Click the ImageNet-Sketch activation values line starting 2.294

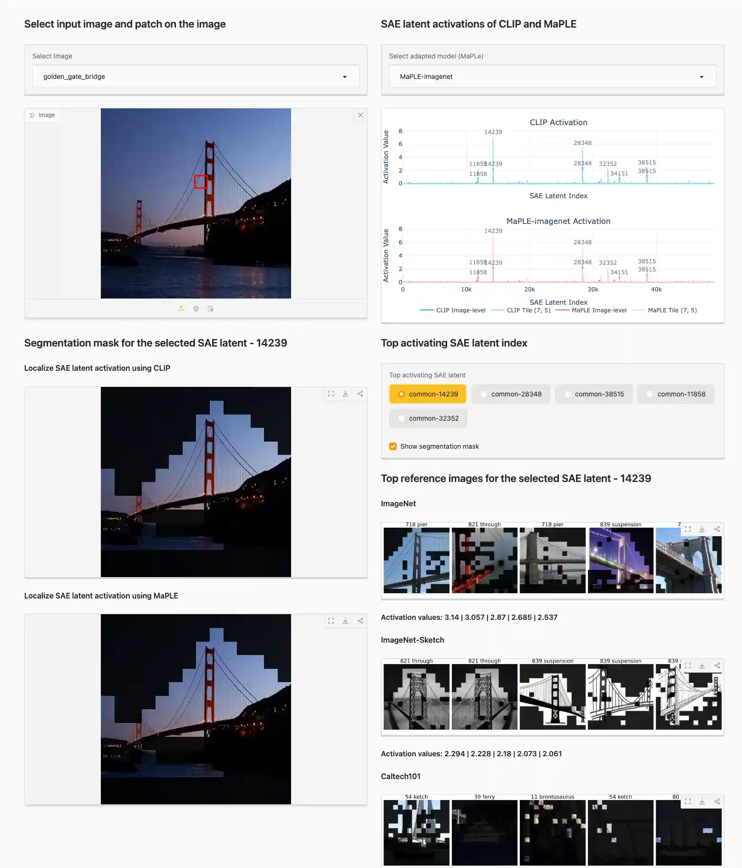click(471, 754)
